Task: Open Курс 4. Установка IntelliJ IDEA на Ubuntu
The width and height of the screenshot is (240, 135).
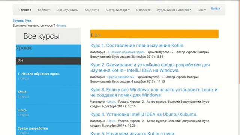Action: (144, 114)
